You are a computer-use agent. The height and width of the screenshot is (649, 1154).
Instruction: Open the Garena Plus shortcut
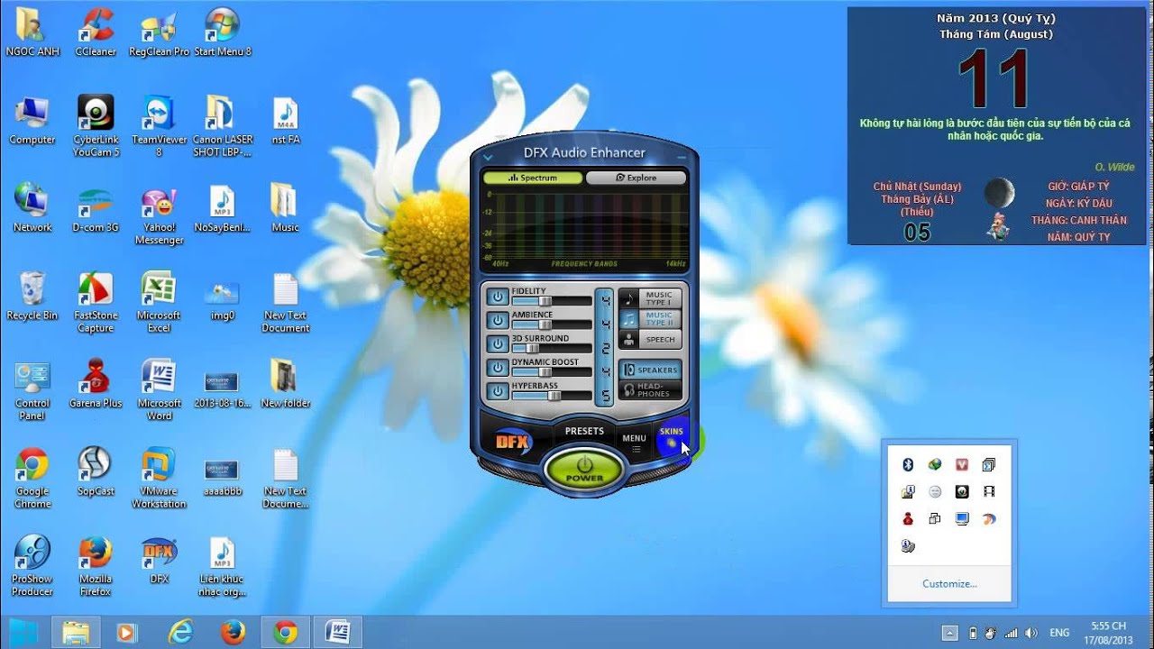[96, 385]
